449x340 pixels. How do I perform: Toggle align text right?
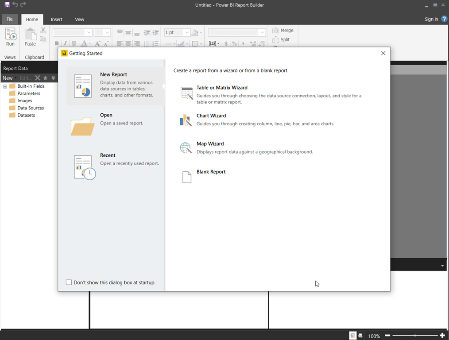pos(137,43)
